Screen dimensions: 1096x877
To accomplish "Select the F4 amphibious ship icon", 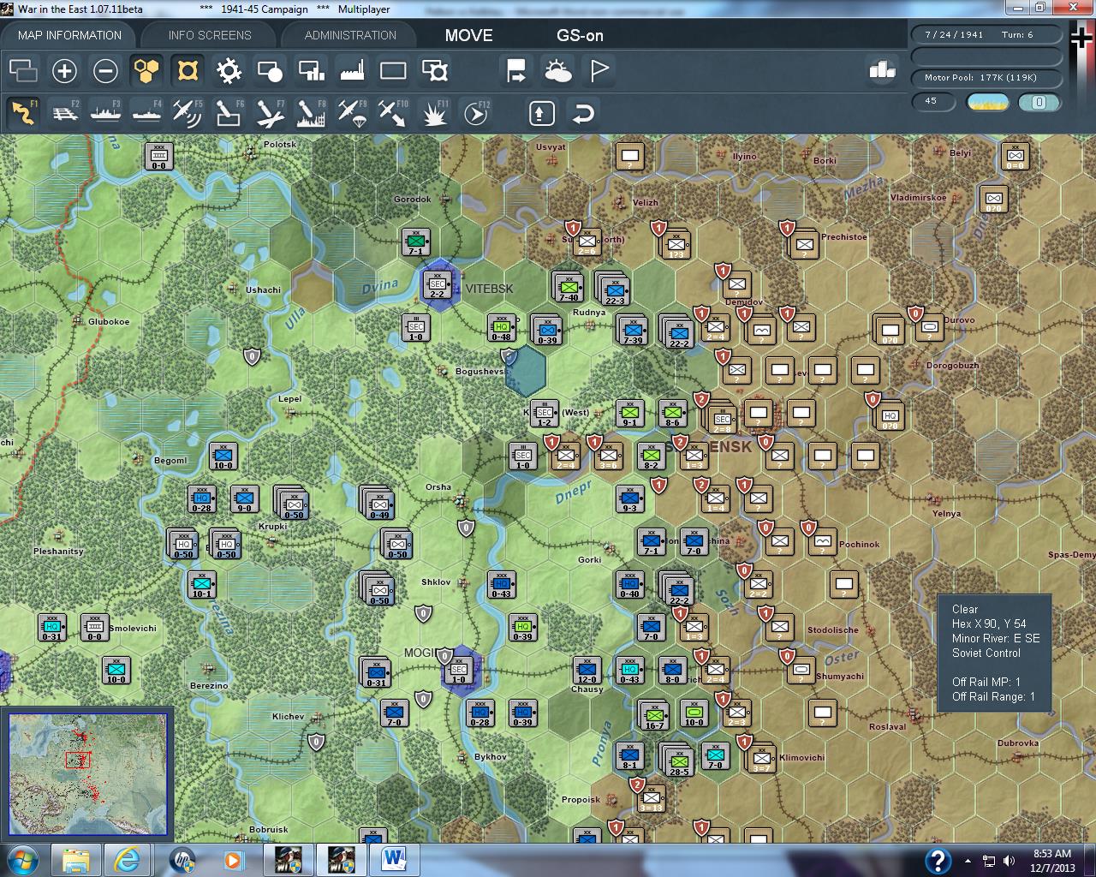I will tap(146, 112).
